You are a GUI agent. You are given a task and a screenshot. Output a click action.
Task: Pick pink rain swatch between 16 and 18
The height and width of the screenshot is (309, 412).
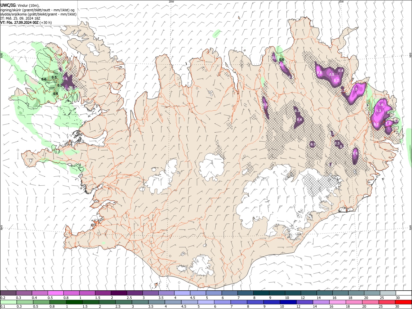[337, 302]
